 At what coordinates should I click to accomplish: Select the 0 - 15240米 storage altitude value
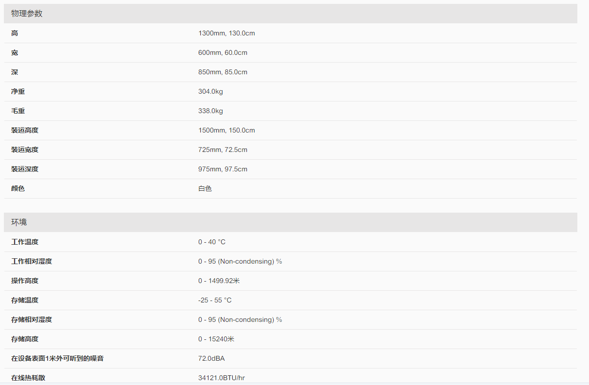(x=216, y=339)
